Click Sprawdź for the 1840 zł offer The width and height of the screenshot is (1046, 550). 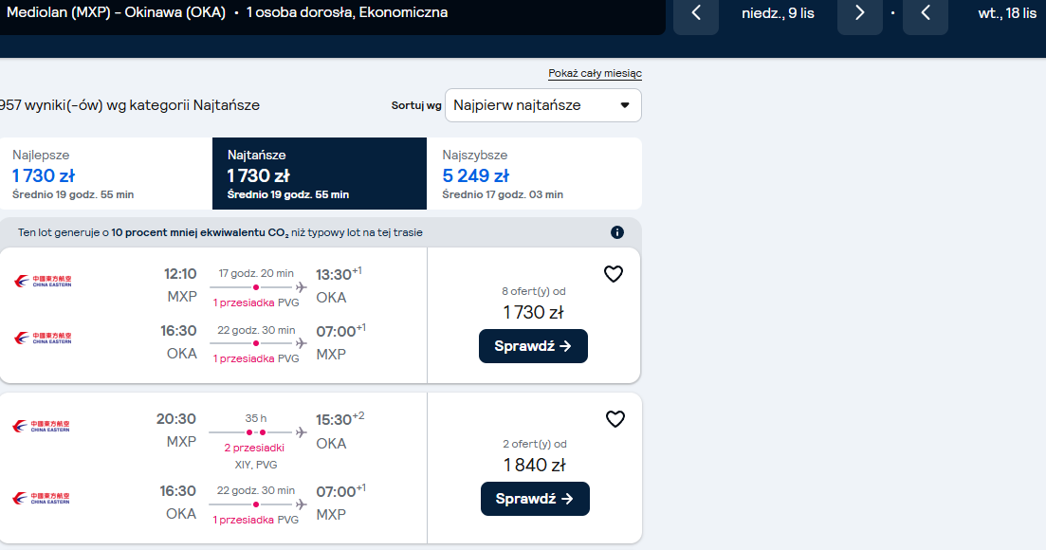pos(535,499)
